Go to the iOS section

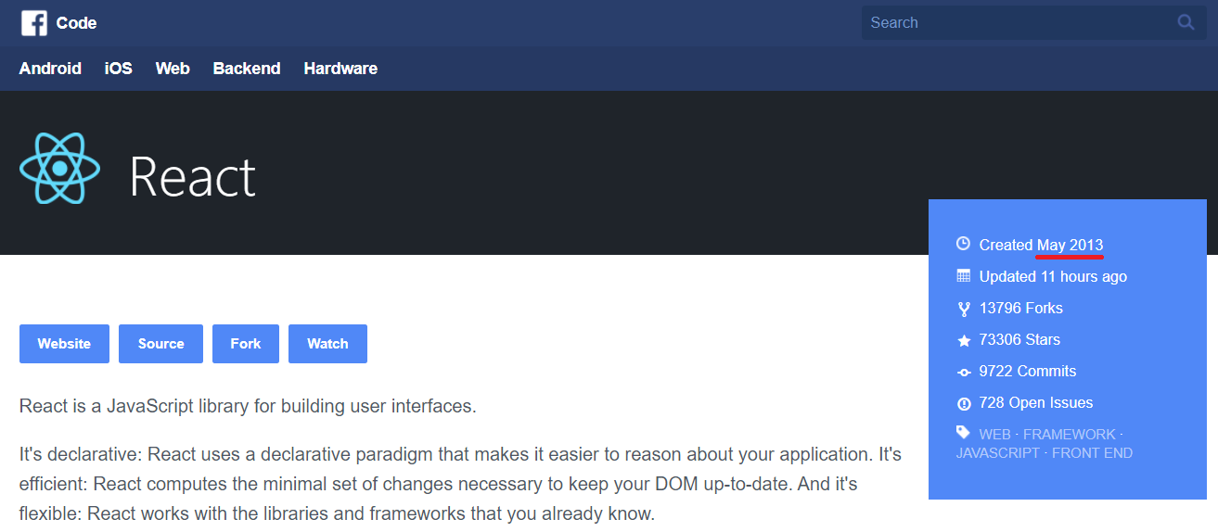coord(119,69)
